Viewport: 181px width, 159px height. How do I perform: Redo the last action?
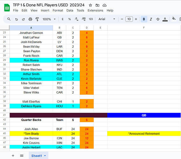tap(23, 19)
